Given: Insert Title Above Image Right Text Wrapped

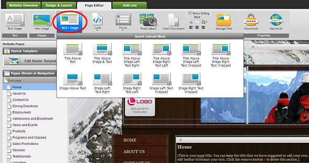Looking at the screenshot, I should point(220,55).
